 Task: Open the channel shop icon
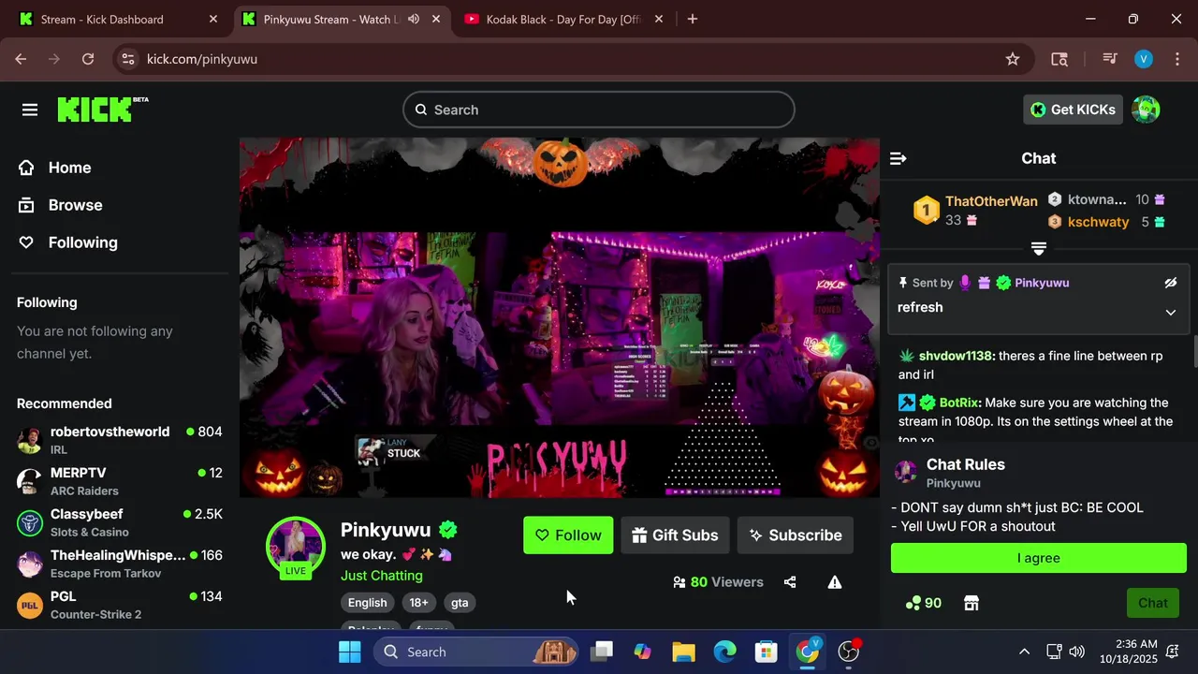972,604
